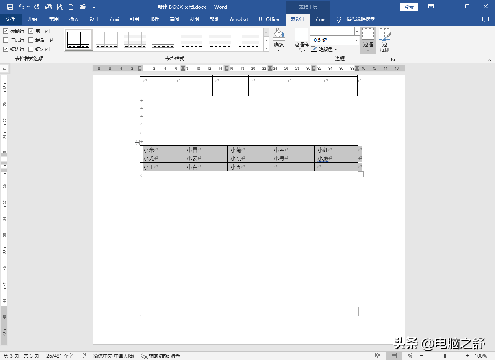Open the line weight 0.5 磅 dropdown
Viewport: 495px width, 360px height.
point(357,40)
